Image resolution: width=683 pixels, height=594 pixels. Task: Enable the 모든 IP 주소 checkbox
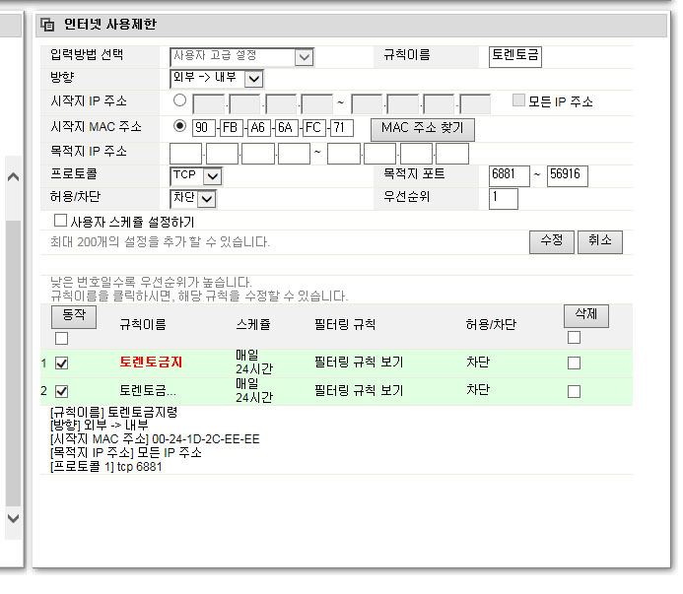(x=518, y=100)
